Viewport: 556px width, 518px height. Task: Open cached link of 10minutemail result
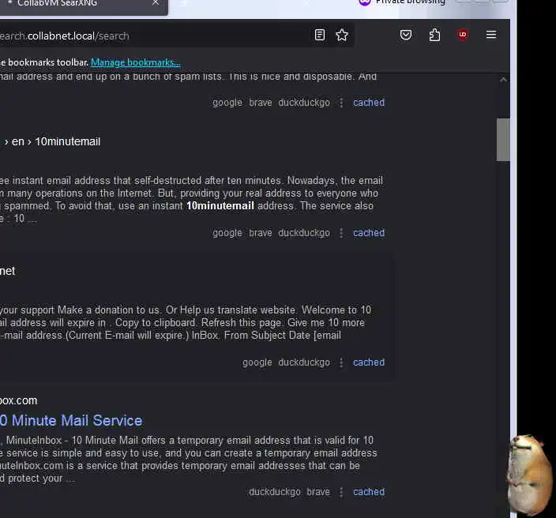[x=369, y=233]
